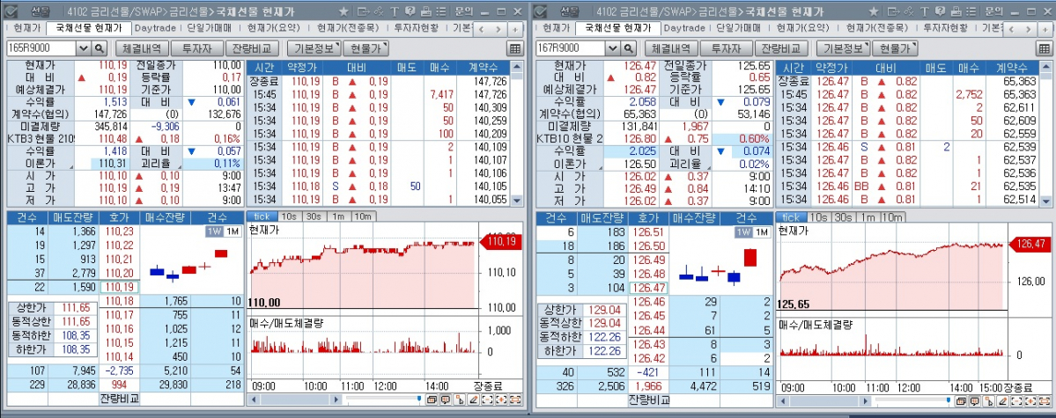Open the 165R9000 symbol code dropdown
This screenshot has height=418, width=1056.
(x=84, y=48)
